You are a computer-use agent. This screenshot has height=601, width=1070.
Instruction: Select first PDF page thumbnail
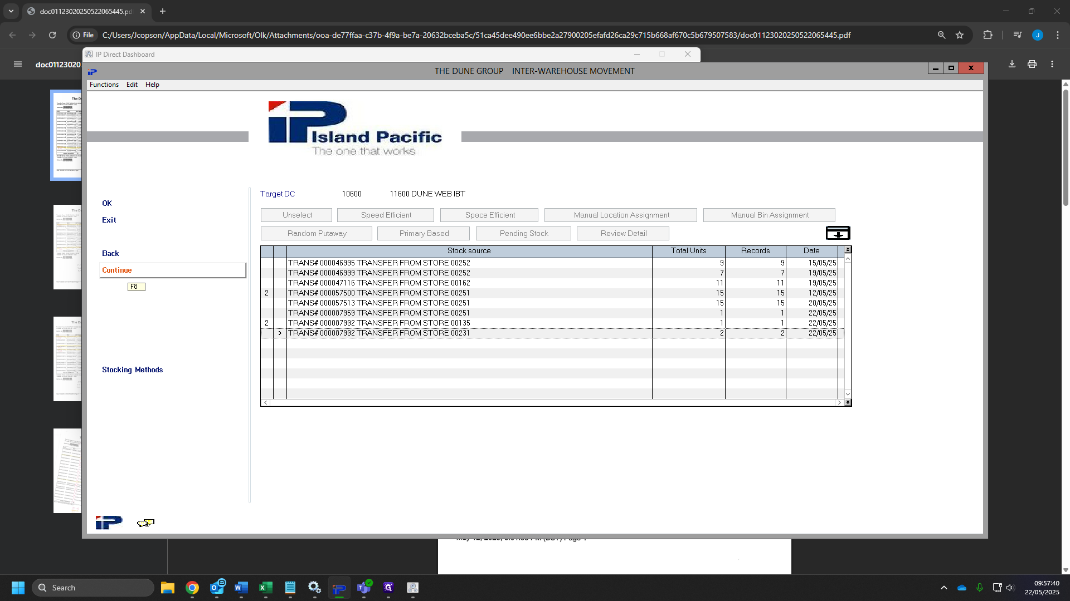(67, 135)
